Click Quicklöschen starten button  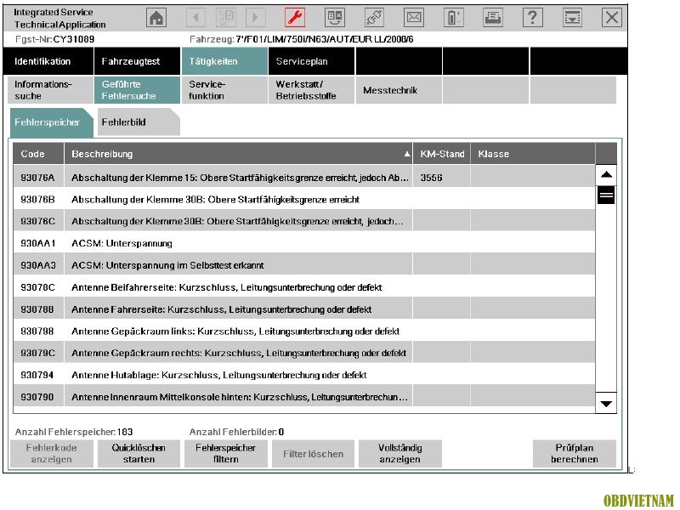[x=139, y=454]
